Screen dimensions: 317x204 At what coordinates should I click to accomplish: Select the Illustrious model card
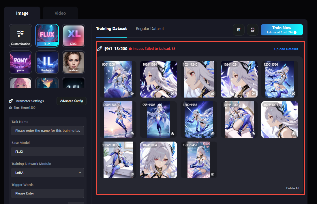[x=47, y=62]
